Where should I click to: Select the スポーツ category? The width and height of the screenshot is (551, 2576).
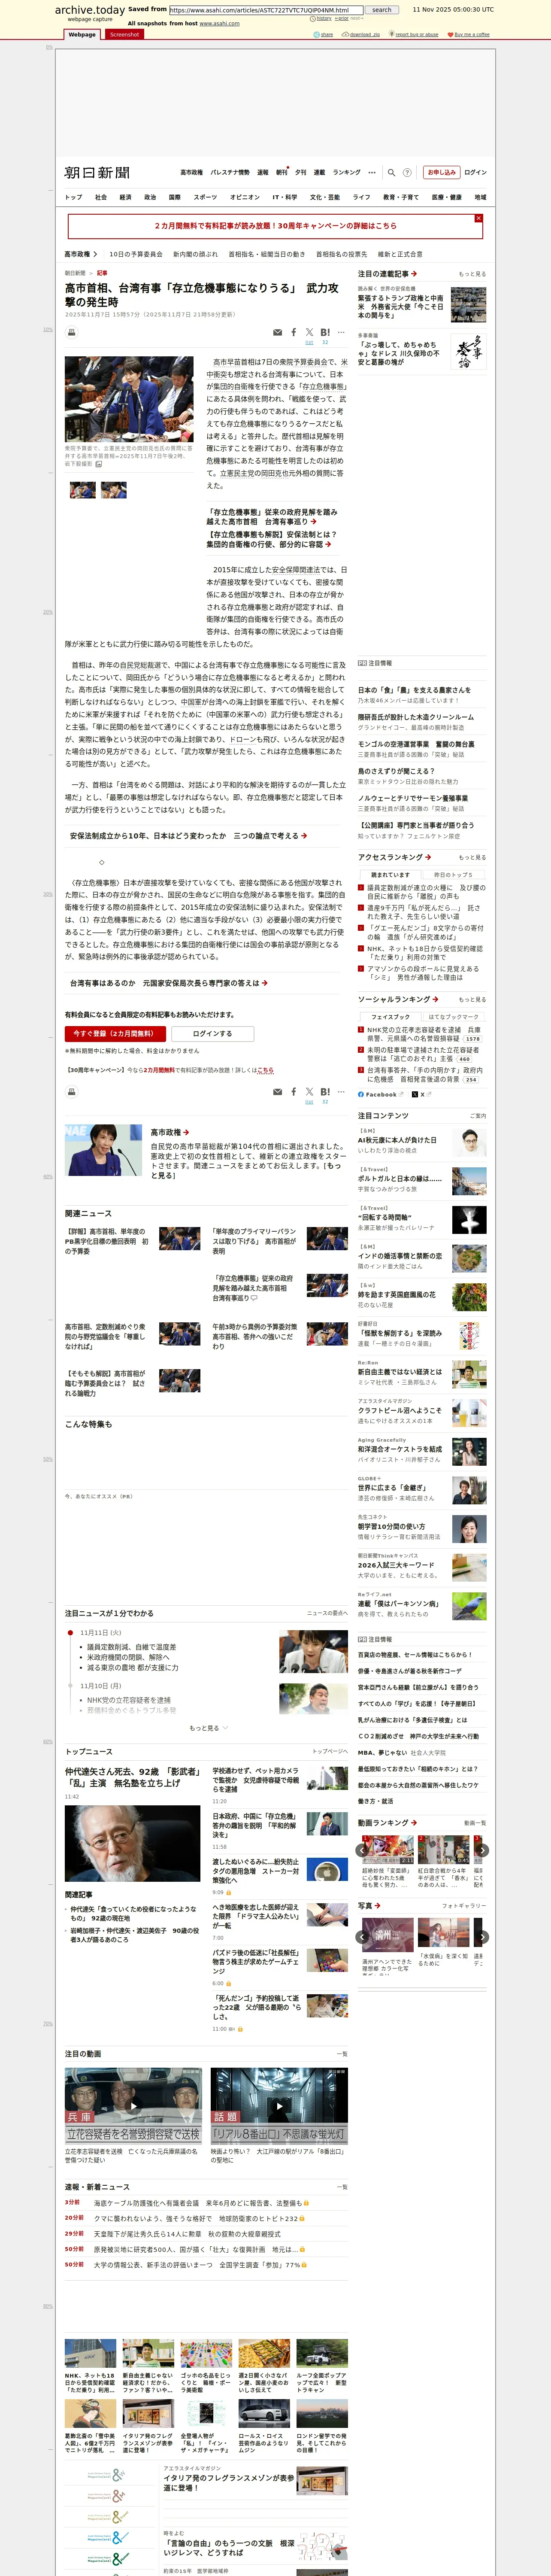(x=205, y=197)
